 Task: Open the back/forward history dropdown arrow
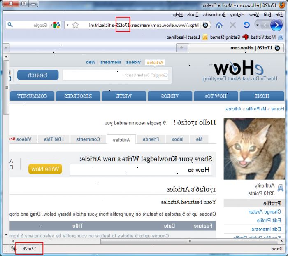[258, 25]
